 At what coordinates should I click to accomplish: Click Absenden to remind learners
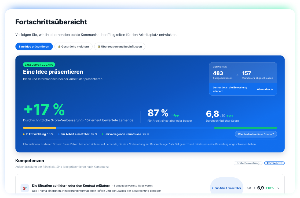pyautogui.click(x=265, y=89)
